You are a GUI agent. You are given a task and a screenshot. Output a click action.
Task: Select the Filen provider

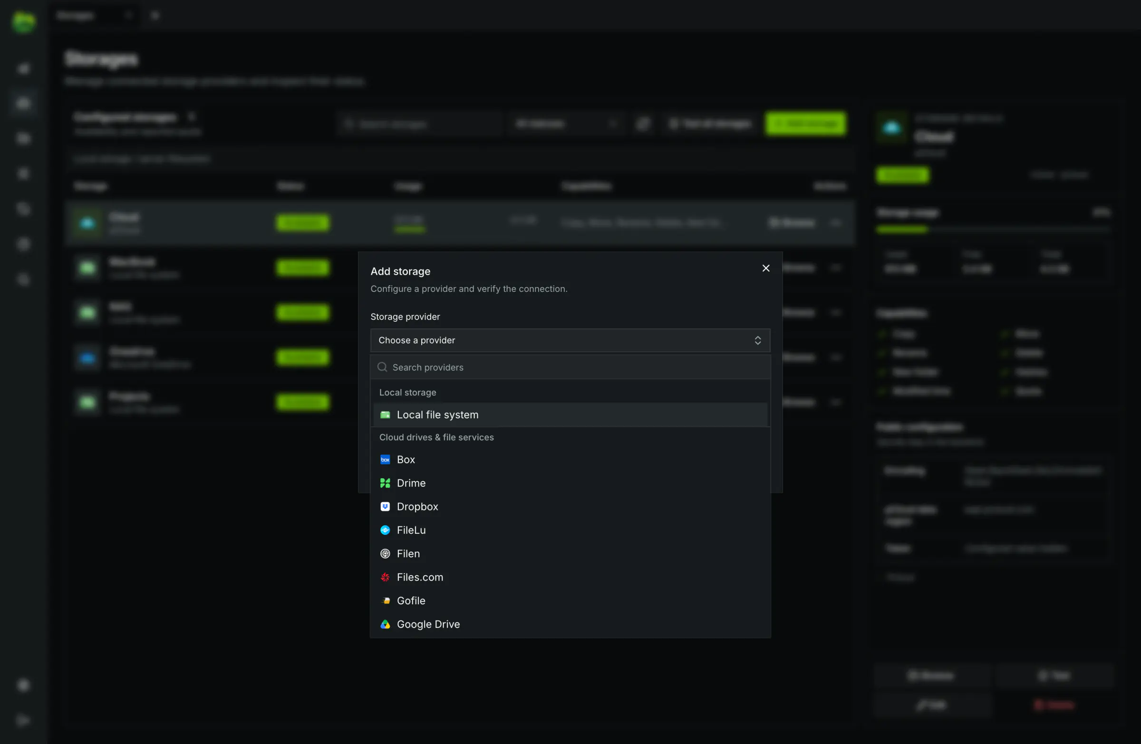[570, 554]
